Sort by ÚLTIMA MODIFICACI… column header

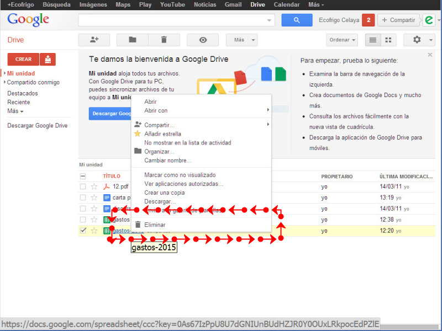pyautogui.click(x=406, y=177)
